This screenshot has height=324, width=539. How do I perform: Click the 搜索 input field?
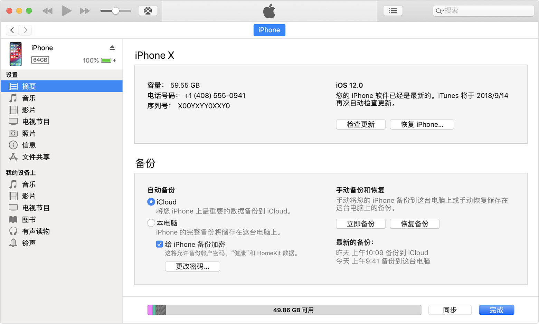[x=487, y=11]
